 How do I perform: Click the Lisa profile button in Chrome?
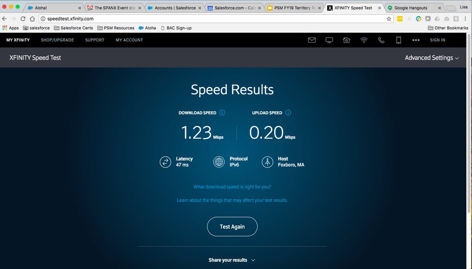(x=463, y=7)
